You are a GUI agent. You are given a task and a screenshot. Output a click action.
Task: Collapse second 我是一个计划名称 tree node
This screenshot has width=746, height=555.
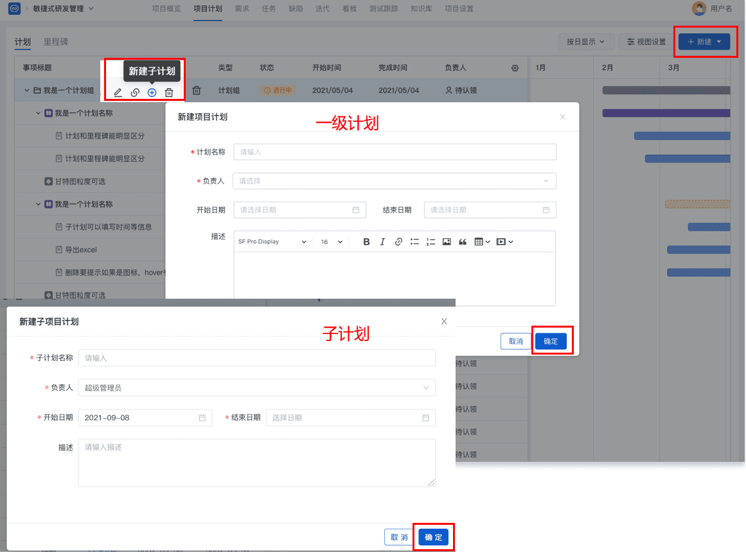tap(38, 204)
